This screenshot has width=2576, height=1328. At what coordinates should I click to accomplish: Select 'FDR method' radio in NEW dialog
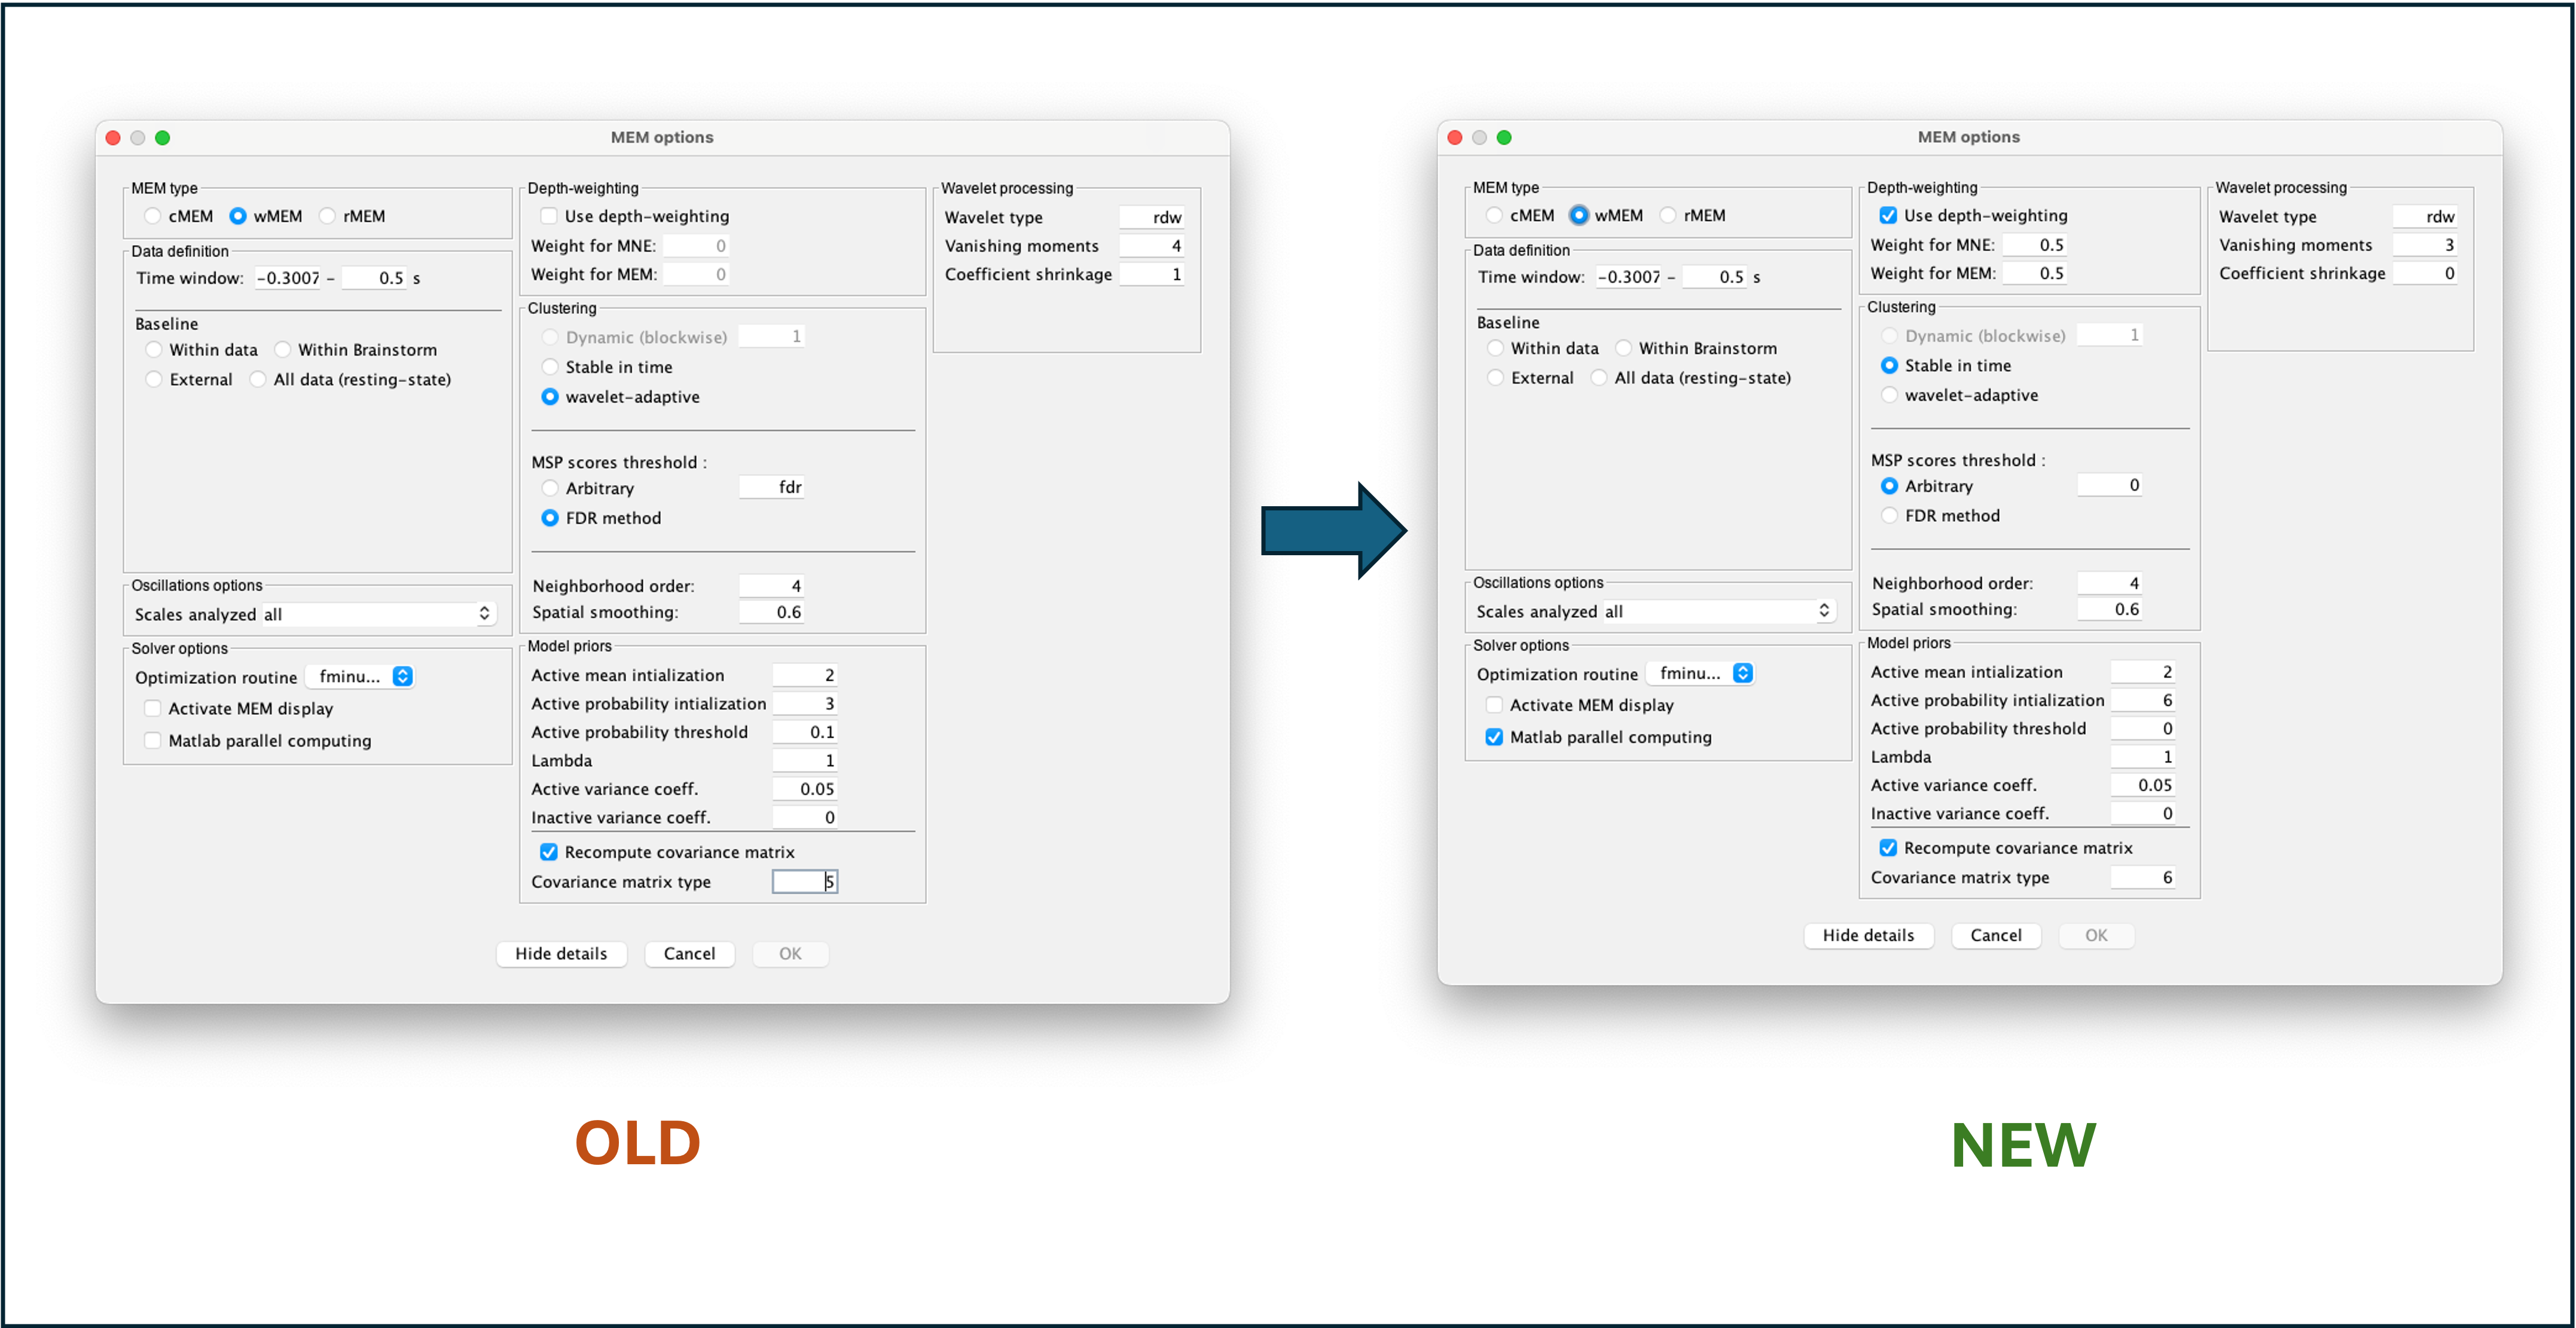point(1889,516)
